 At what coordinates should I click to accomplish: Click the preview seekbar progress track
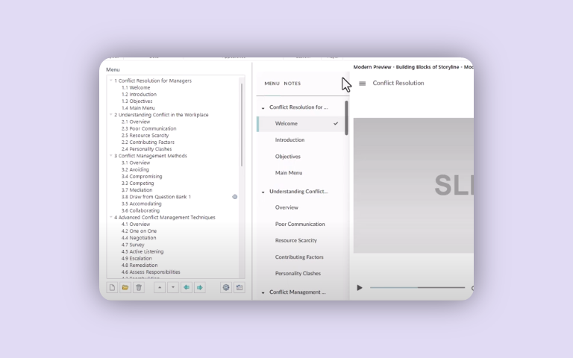point(418,288)
